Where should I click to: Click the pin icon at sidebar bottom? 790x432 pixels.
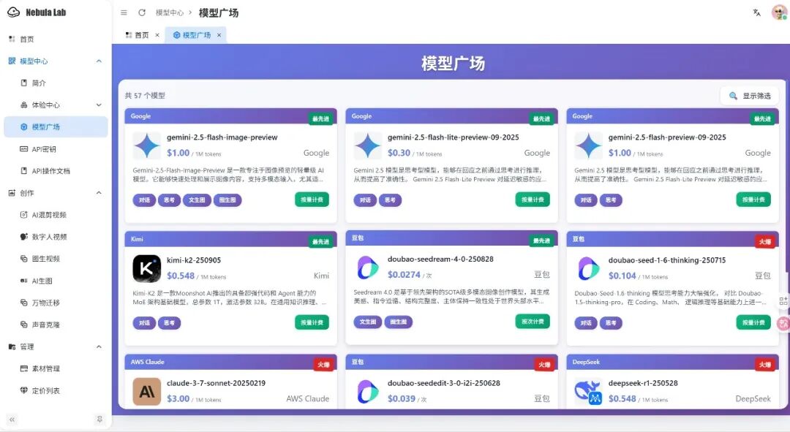pos(99,420)
